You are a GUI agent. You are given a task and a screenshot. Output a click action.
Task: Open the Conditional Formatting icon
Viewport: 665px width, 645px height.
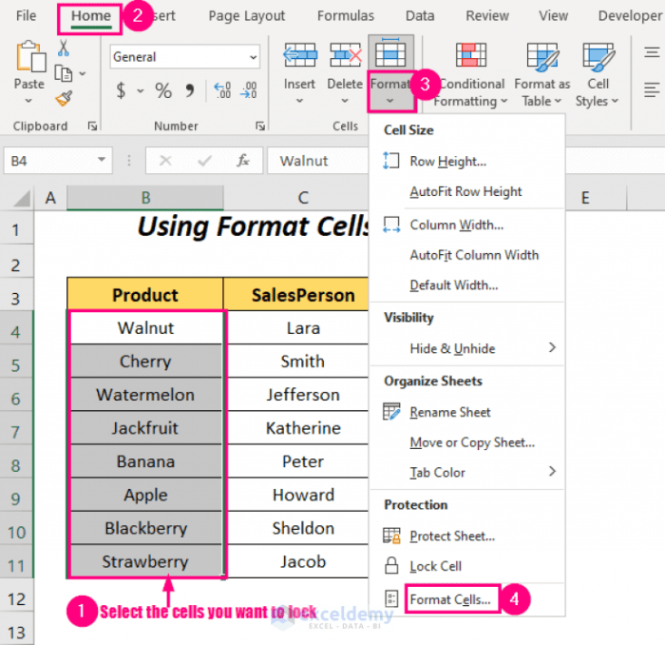pos(471,55)
